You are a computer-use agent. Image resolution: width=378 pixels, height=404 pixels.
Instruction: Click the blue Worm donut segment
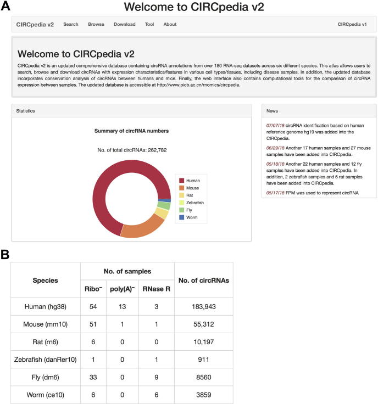pos(164,200)
